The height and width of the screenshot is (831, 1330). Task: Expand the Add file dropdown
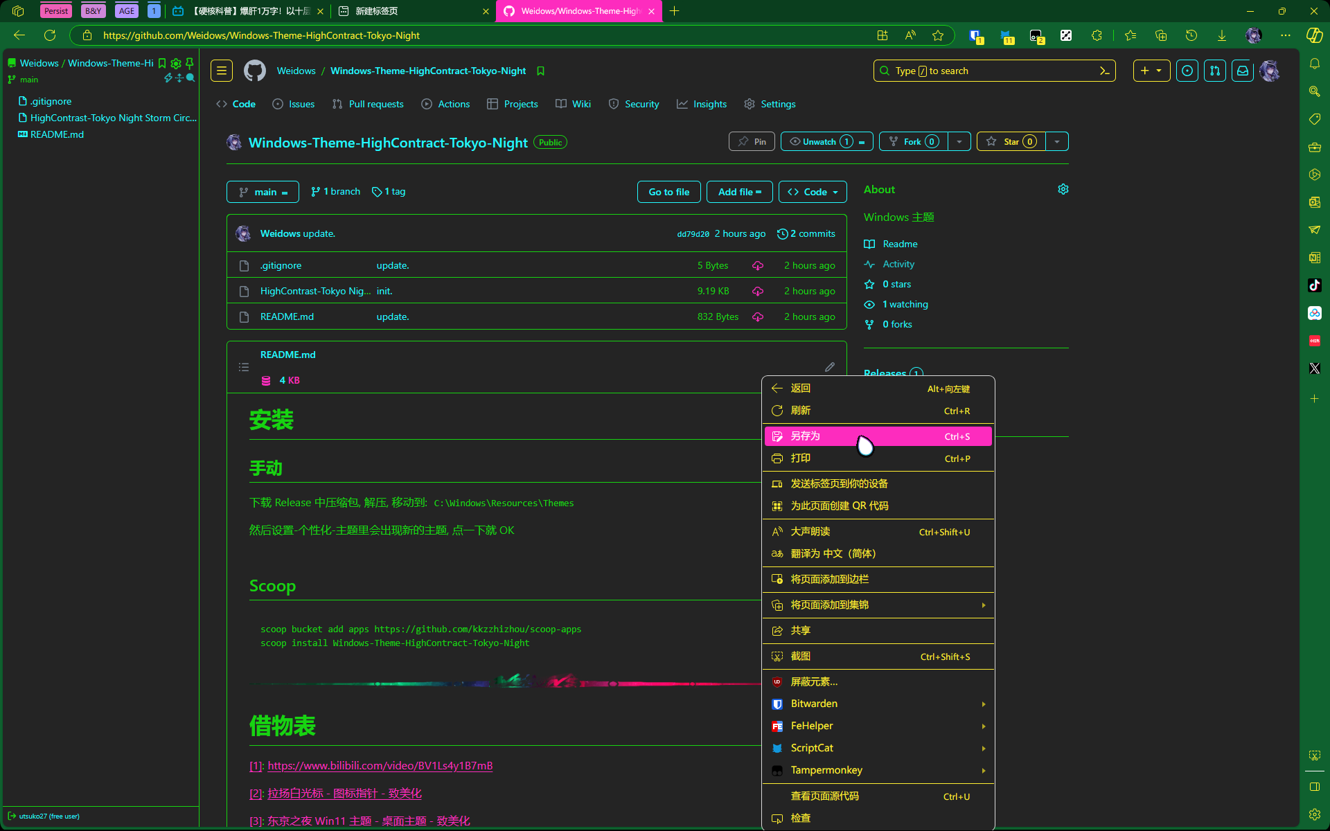(739, 192)
